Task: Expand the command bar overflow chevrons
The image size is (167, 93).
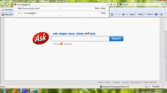Action: click(x=166, y=13)
